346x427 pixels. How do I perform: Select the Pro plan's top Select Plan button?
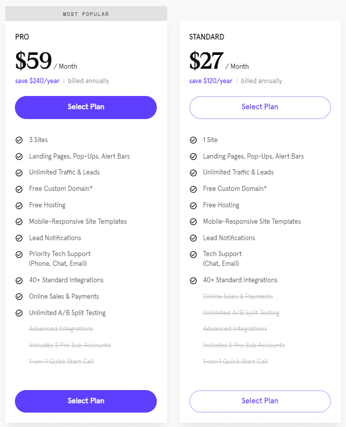click(x=85, y=107)
